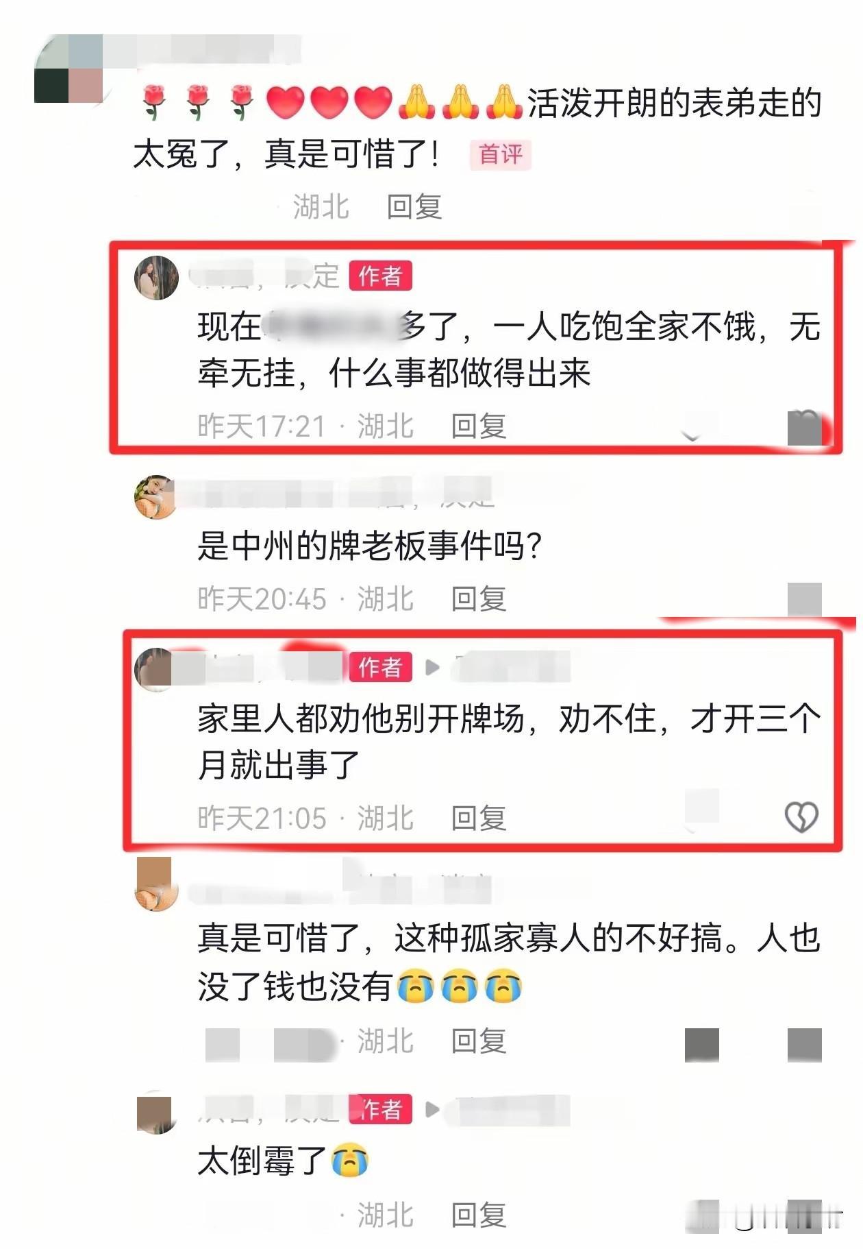Tap 回复 under the 21:05 author comment
The image size is (863, 1249).
tap(479, 818)
